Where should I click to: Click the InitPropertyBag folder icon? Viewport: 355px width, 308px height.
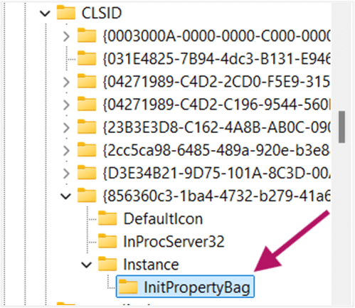(128, 287)
